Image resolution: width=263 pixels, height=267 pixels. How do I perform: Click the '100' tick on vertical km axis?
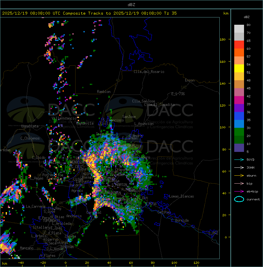pos(223,127)
